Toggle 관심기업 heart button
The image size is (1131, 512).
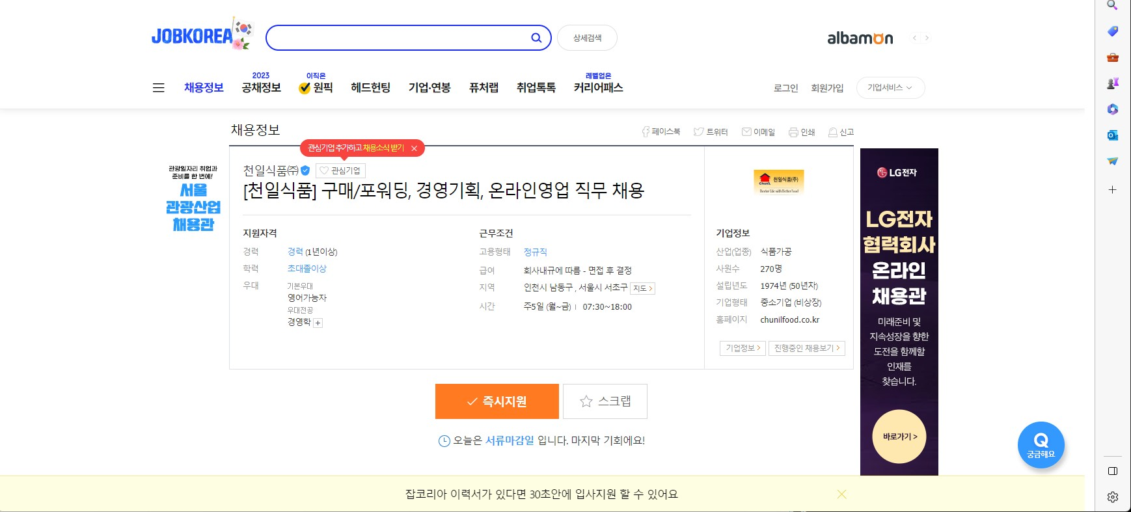click(x=340, y=170)
